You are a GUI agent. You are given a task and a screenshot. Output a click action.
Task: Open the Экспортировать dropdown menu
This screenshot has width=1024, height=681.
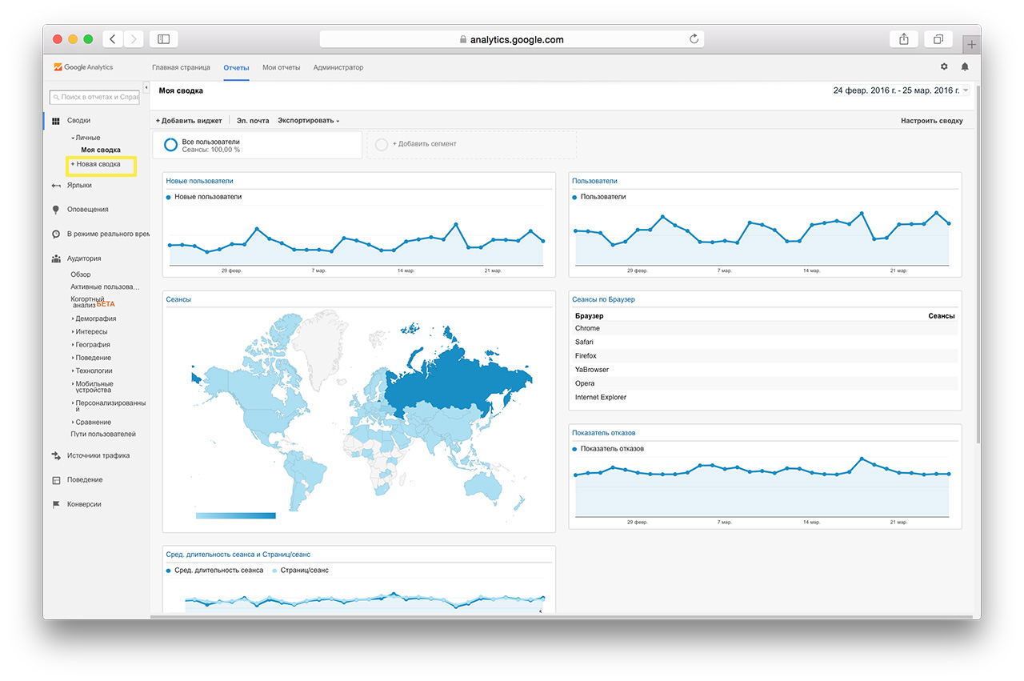[308, 121]
